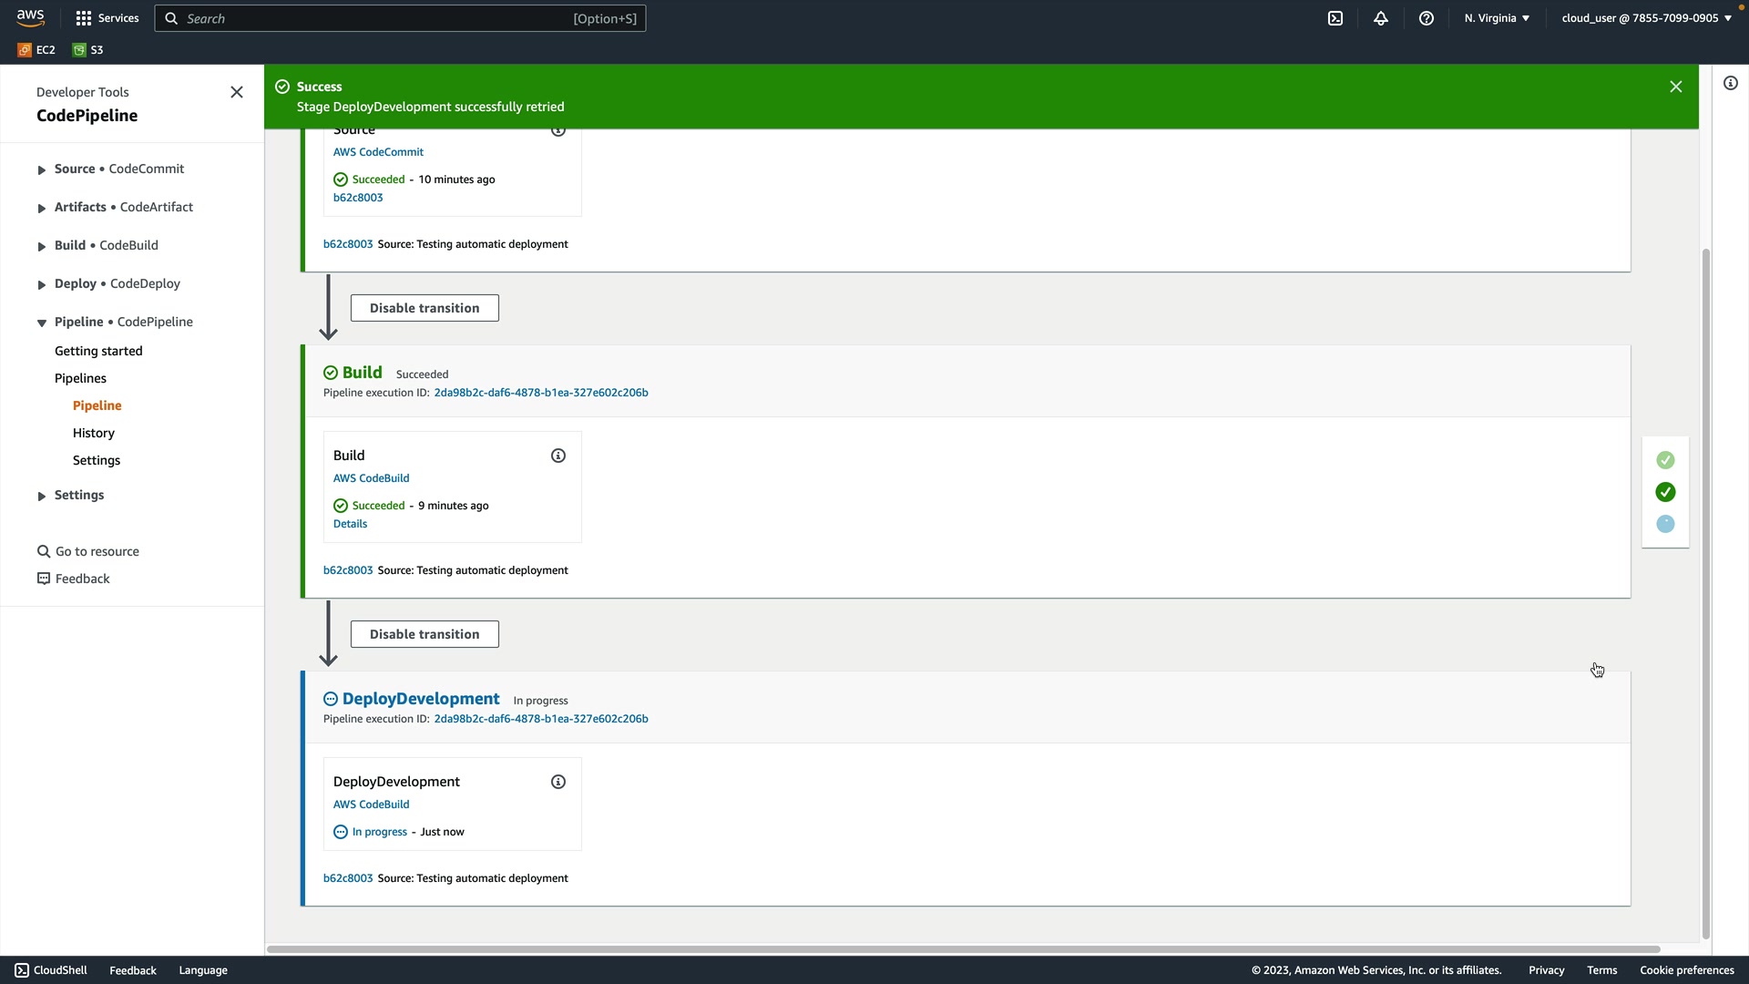Open the EC2 shortcut in favorites bar
This screenshot has width=1749, height=984.
(36, 50)
